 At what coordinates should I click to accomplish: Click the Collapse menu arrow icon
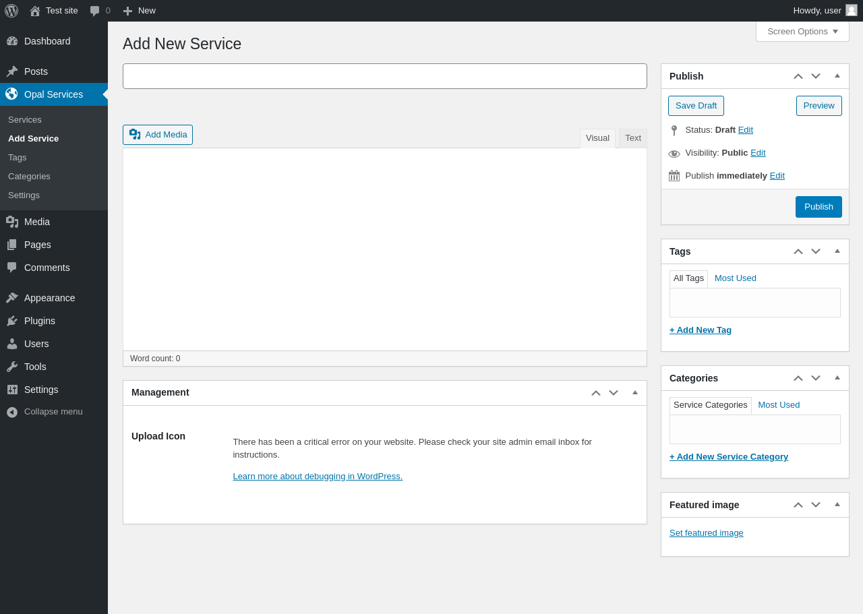12,412
